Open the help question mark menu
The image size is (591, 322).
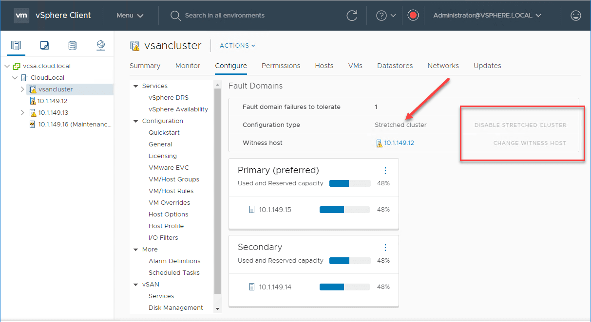(x=386, y=16)
